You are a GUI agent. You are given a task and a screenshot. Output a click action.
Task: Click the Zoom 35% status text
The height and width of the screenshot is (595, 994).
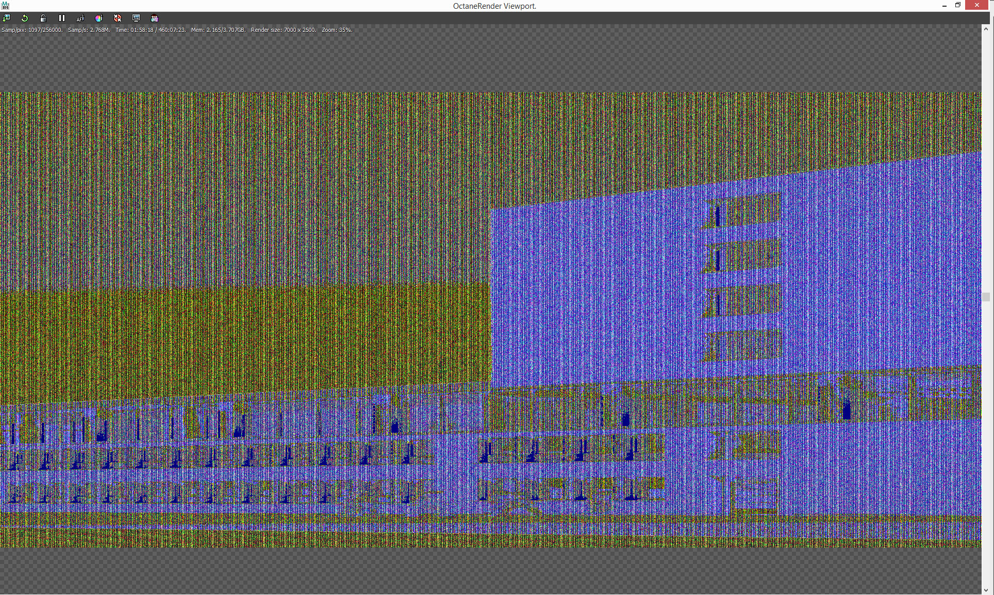coord(337,30)
